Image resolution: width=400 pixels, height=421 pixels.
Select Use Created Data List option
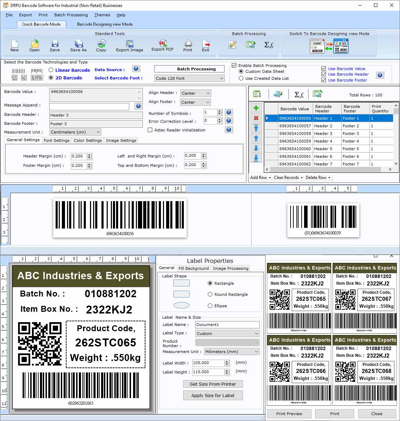[x=241, y=78]
